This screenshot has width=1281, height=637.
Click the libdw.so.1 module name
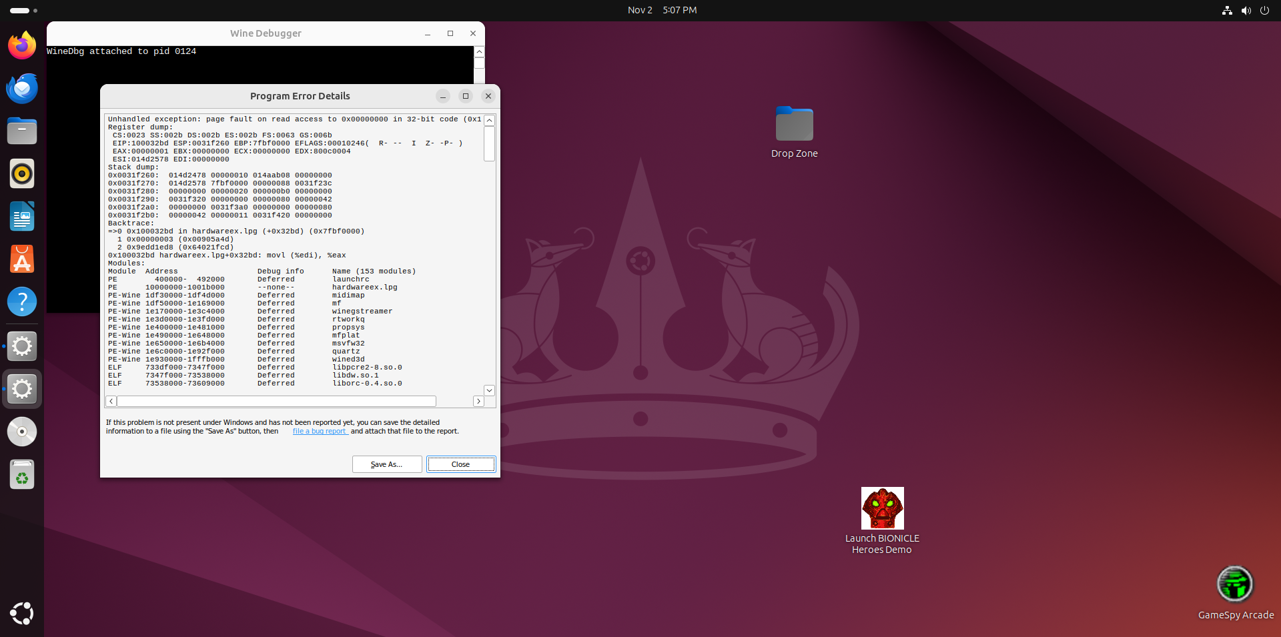tap(356, 376)
